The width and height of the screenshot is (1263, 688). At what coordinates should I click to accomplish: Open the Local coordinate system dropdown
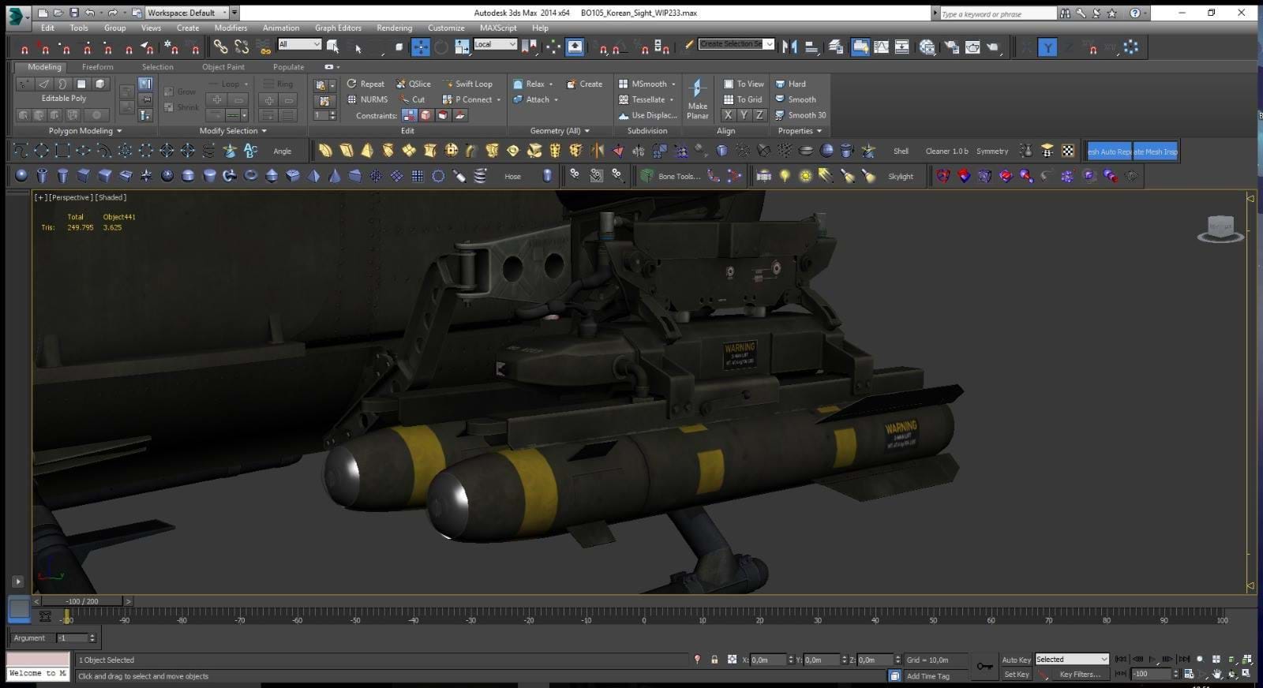point(495,44)
